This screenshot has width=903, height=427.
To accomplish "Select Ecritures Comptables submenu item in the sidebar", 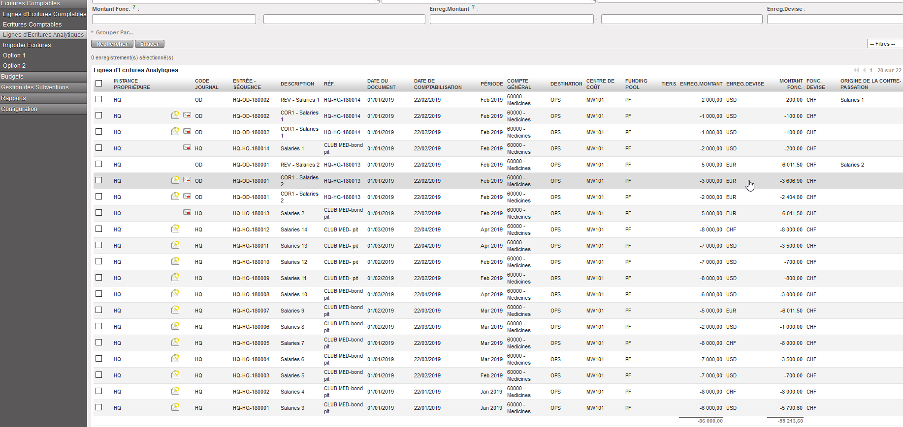I will click(x=32, y=25).
